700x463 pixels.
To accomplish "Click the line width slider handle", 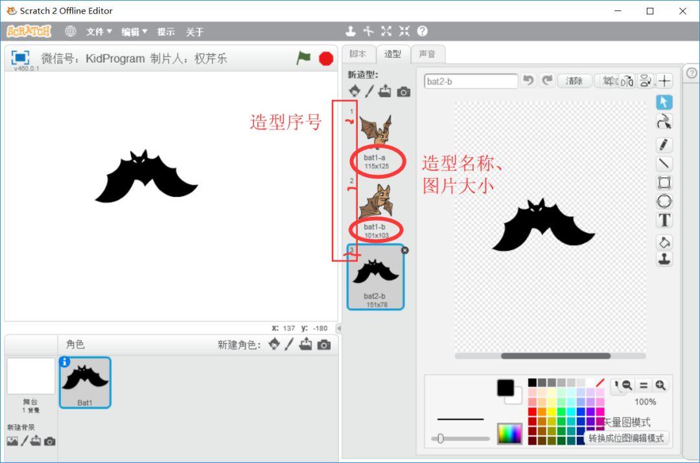I will click(x=440, y=438).
